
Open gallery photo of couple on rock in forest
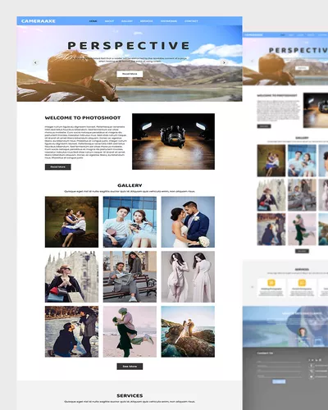[71, 222]
